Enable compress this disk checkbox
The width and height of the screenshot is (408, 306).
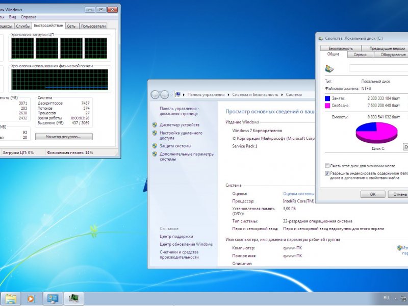coord(327,166)
